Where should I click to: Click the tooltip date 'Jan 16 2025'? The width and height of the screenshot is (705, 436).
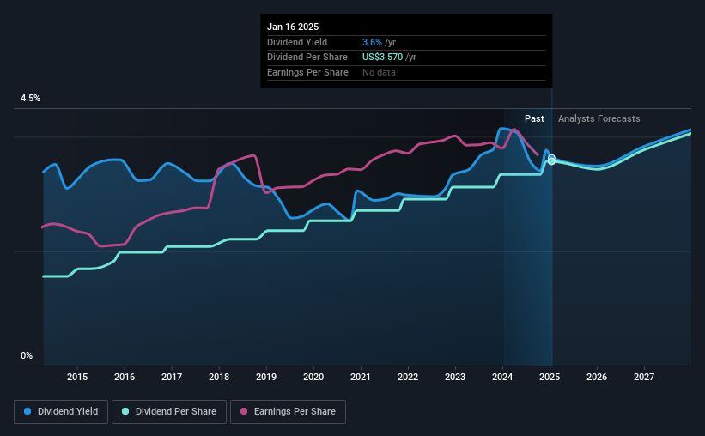293,27
